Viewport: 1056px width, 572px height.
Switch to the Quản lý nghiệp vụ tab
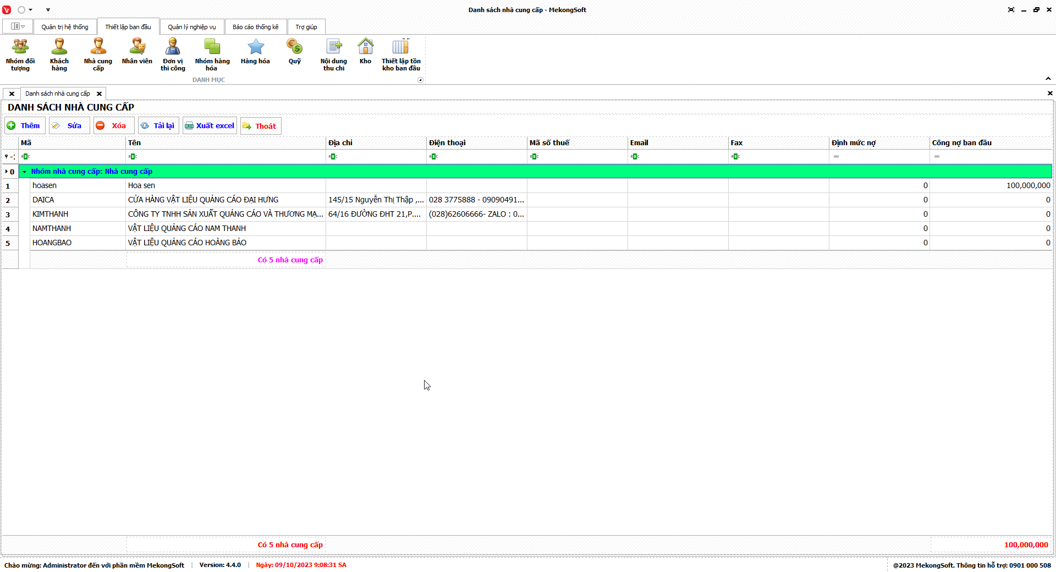pyautogui.click(x=191, y=27)
